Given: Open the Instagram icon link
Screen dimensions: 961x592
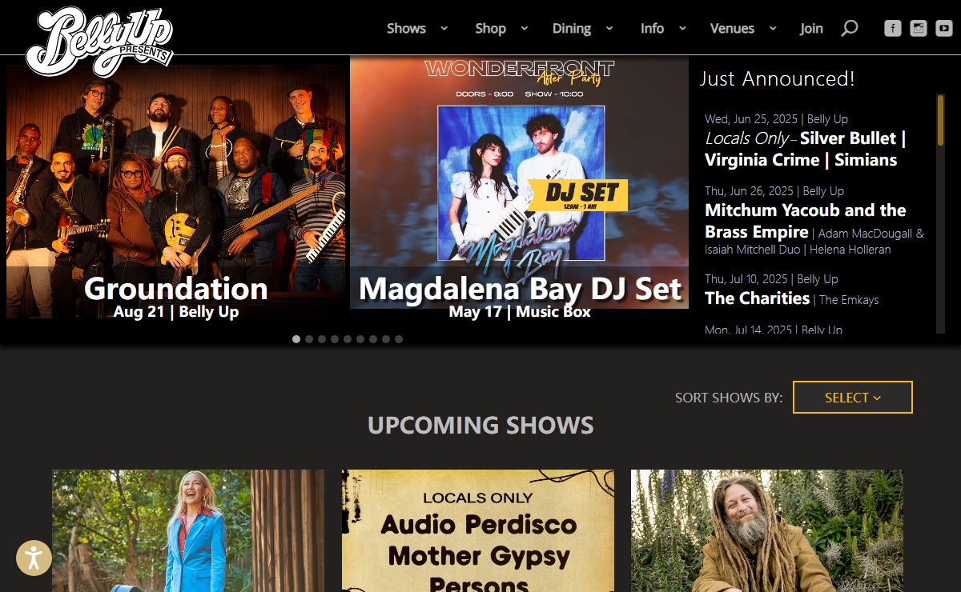Looking at the screenshot, I should point(919,28).
